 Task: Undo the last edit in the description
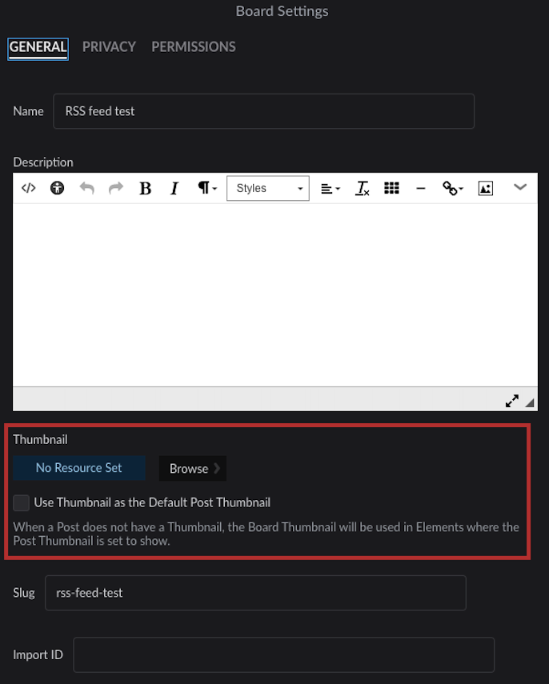[87, 188]
